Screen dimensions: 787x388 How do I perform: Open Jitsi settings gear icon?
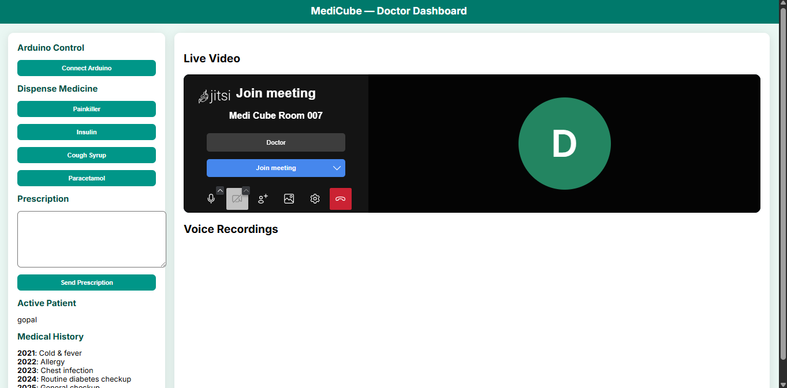click(x=315, y=199)
